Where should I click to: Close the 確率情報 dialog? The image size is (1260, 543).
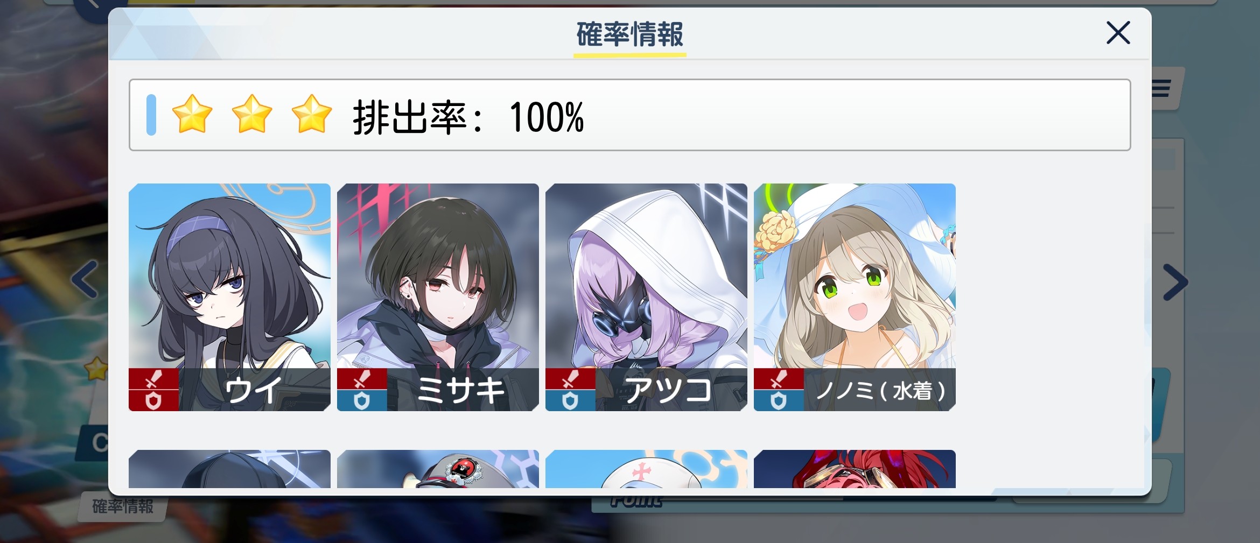[1118, 33]
